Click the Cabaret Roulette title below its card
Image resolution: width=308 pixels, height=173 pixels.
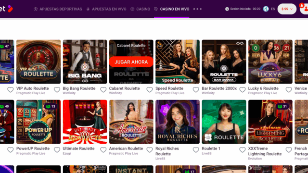click(124, 88)
